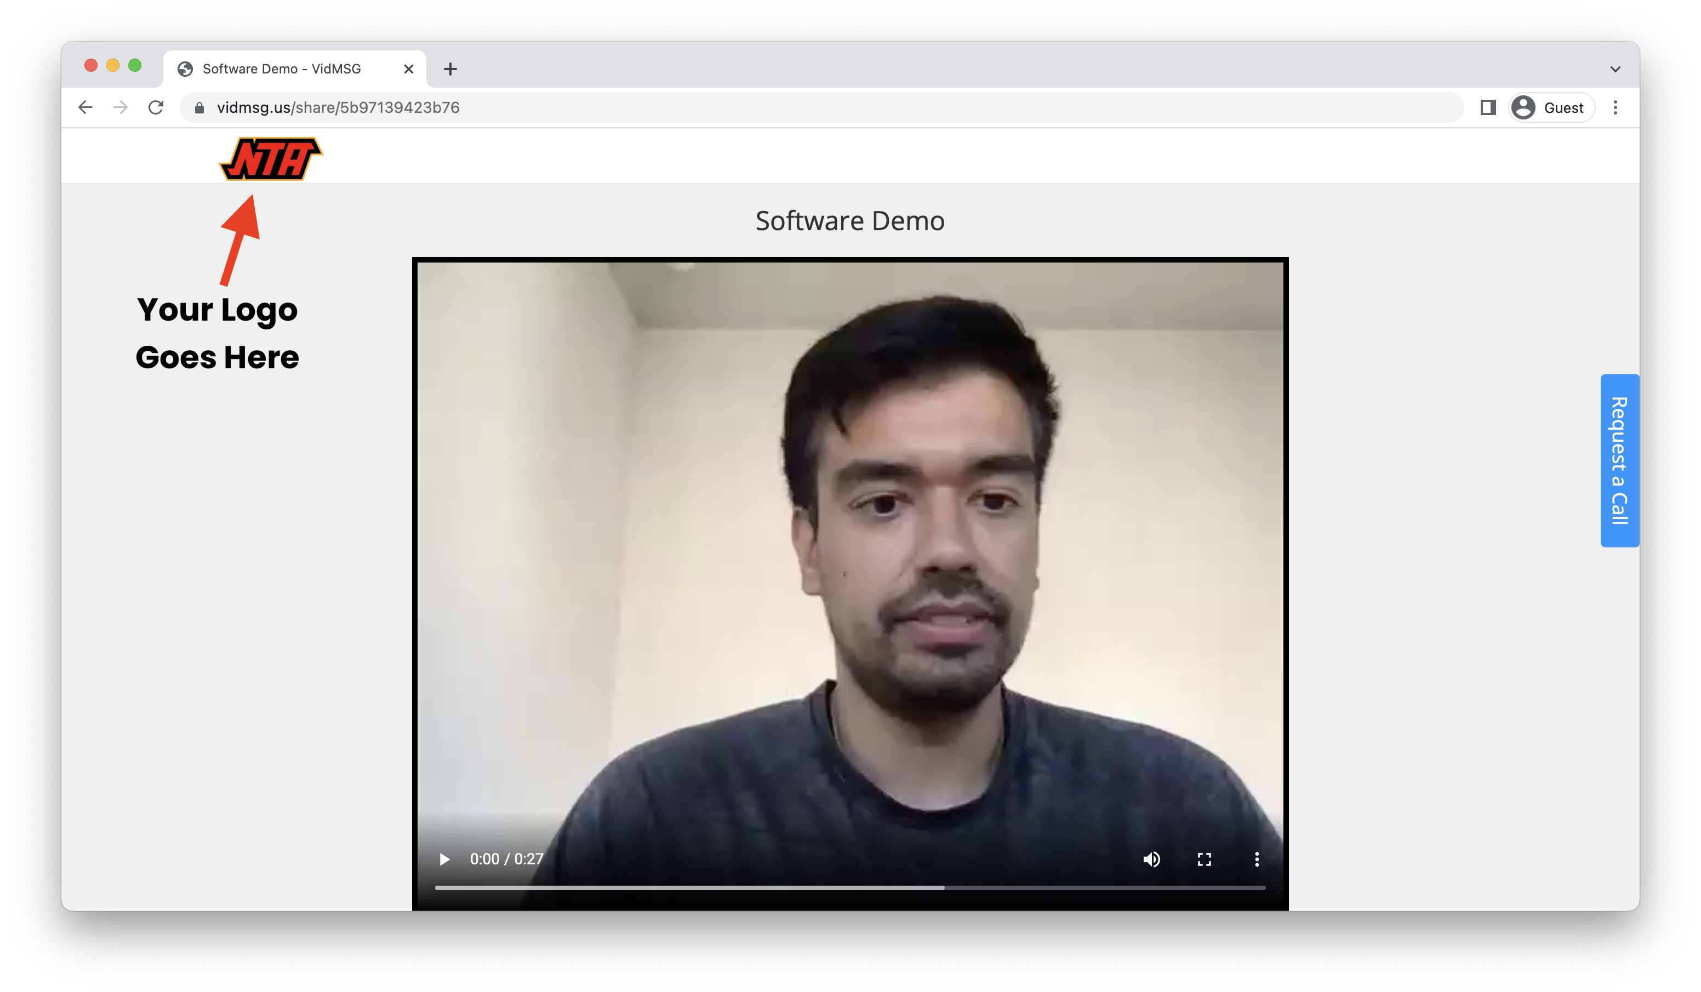Click the Request a Call side button

pos(1619,460)
